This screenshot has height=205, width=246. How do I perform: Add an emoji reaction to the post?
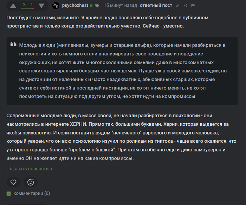pos(31,182)
